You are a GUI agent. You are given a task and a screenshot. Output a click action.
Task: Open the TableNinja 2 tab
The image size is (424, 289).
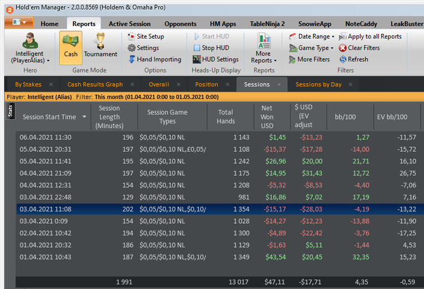tap(267, 24)
